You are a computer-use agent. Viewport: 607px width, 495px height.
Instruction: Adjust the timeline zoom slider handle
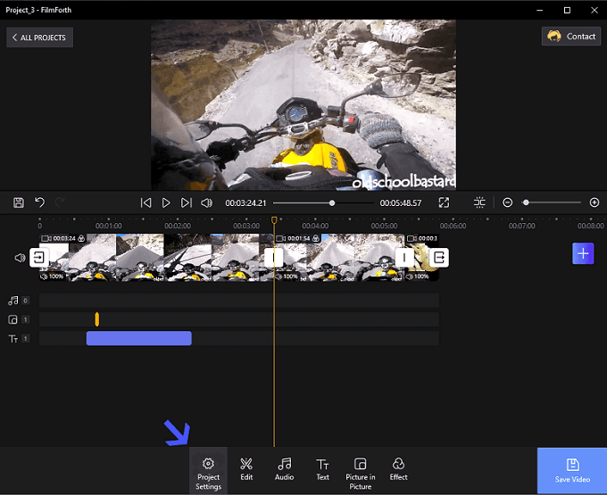click(x=526, y=202)
